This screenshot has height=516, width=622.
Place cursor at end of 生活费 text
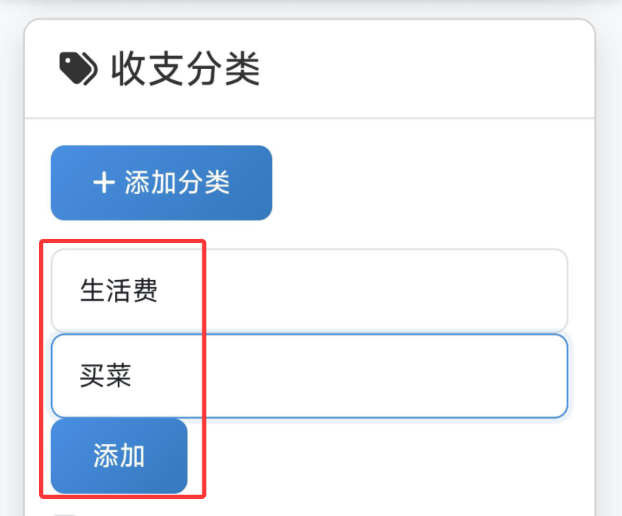pyautogui.click(x=159, y=291)
